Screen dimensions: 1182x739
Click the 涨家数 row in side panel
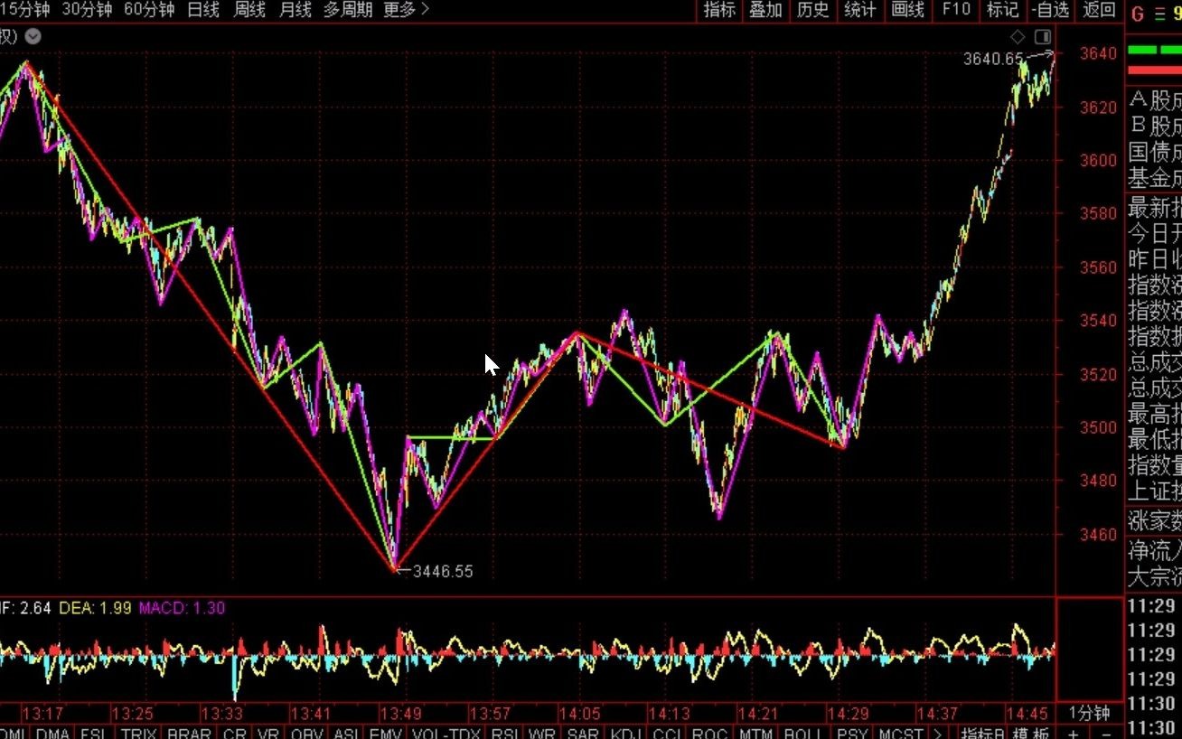[1154, 521]
